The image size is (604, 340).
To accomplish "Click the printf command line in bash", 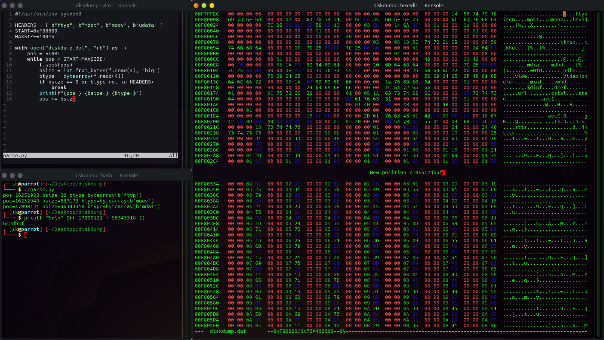I will (x=85, y=218).
